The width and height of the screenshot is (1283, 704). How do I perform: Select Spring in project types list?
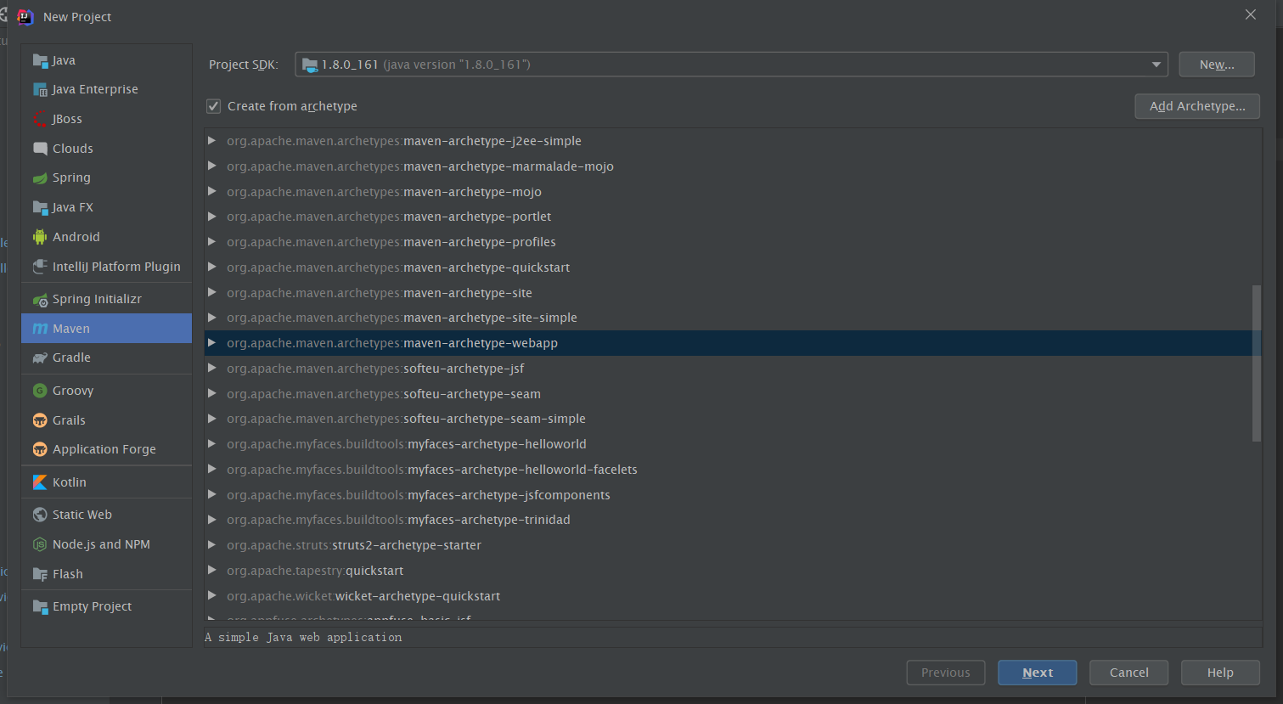tap(107, 177)
